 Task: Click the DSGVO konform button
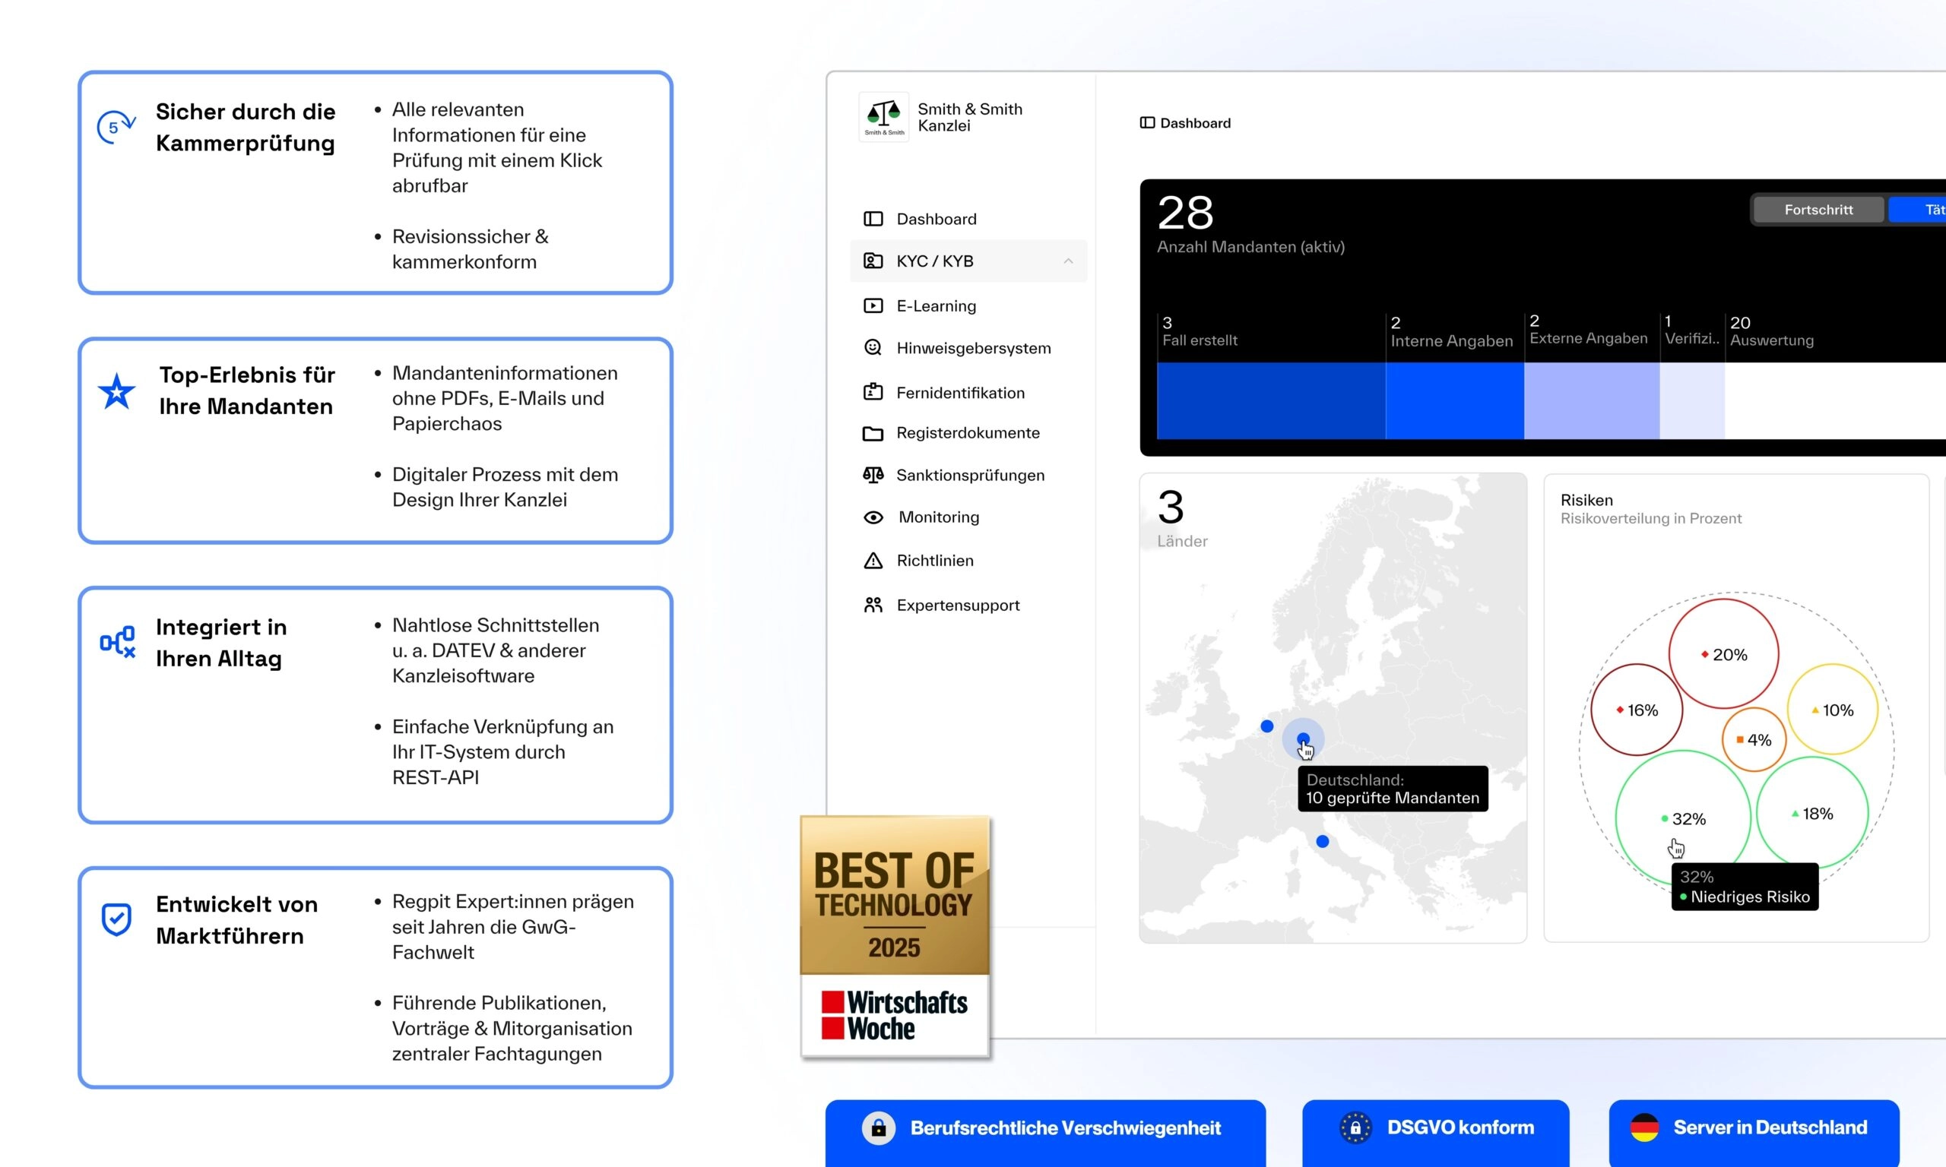(x=1435, y=1132)
